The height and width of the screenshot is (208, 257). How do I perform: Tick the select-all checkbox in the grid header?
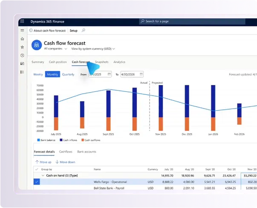tap(36, 169)
